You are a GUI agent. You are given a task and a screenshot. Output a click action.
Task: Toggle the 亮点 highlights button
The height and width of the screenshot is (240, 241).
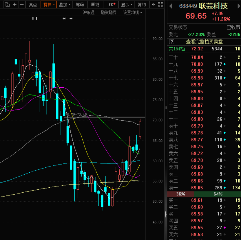[x=33, y=5]
